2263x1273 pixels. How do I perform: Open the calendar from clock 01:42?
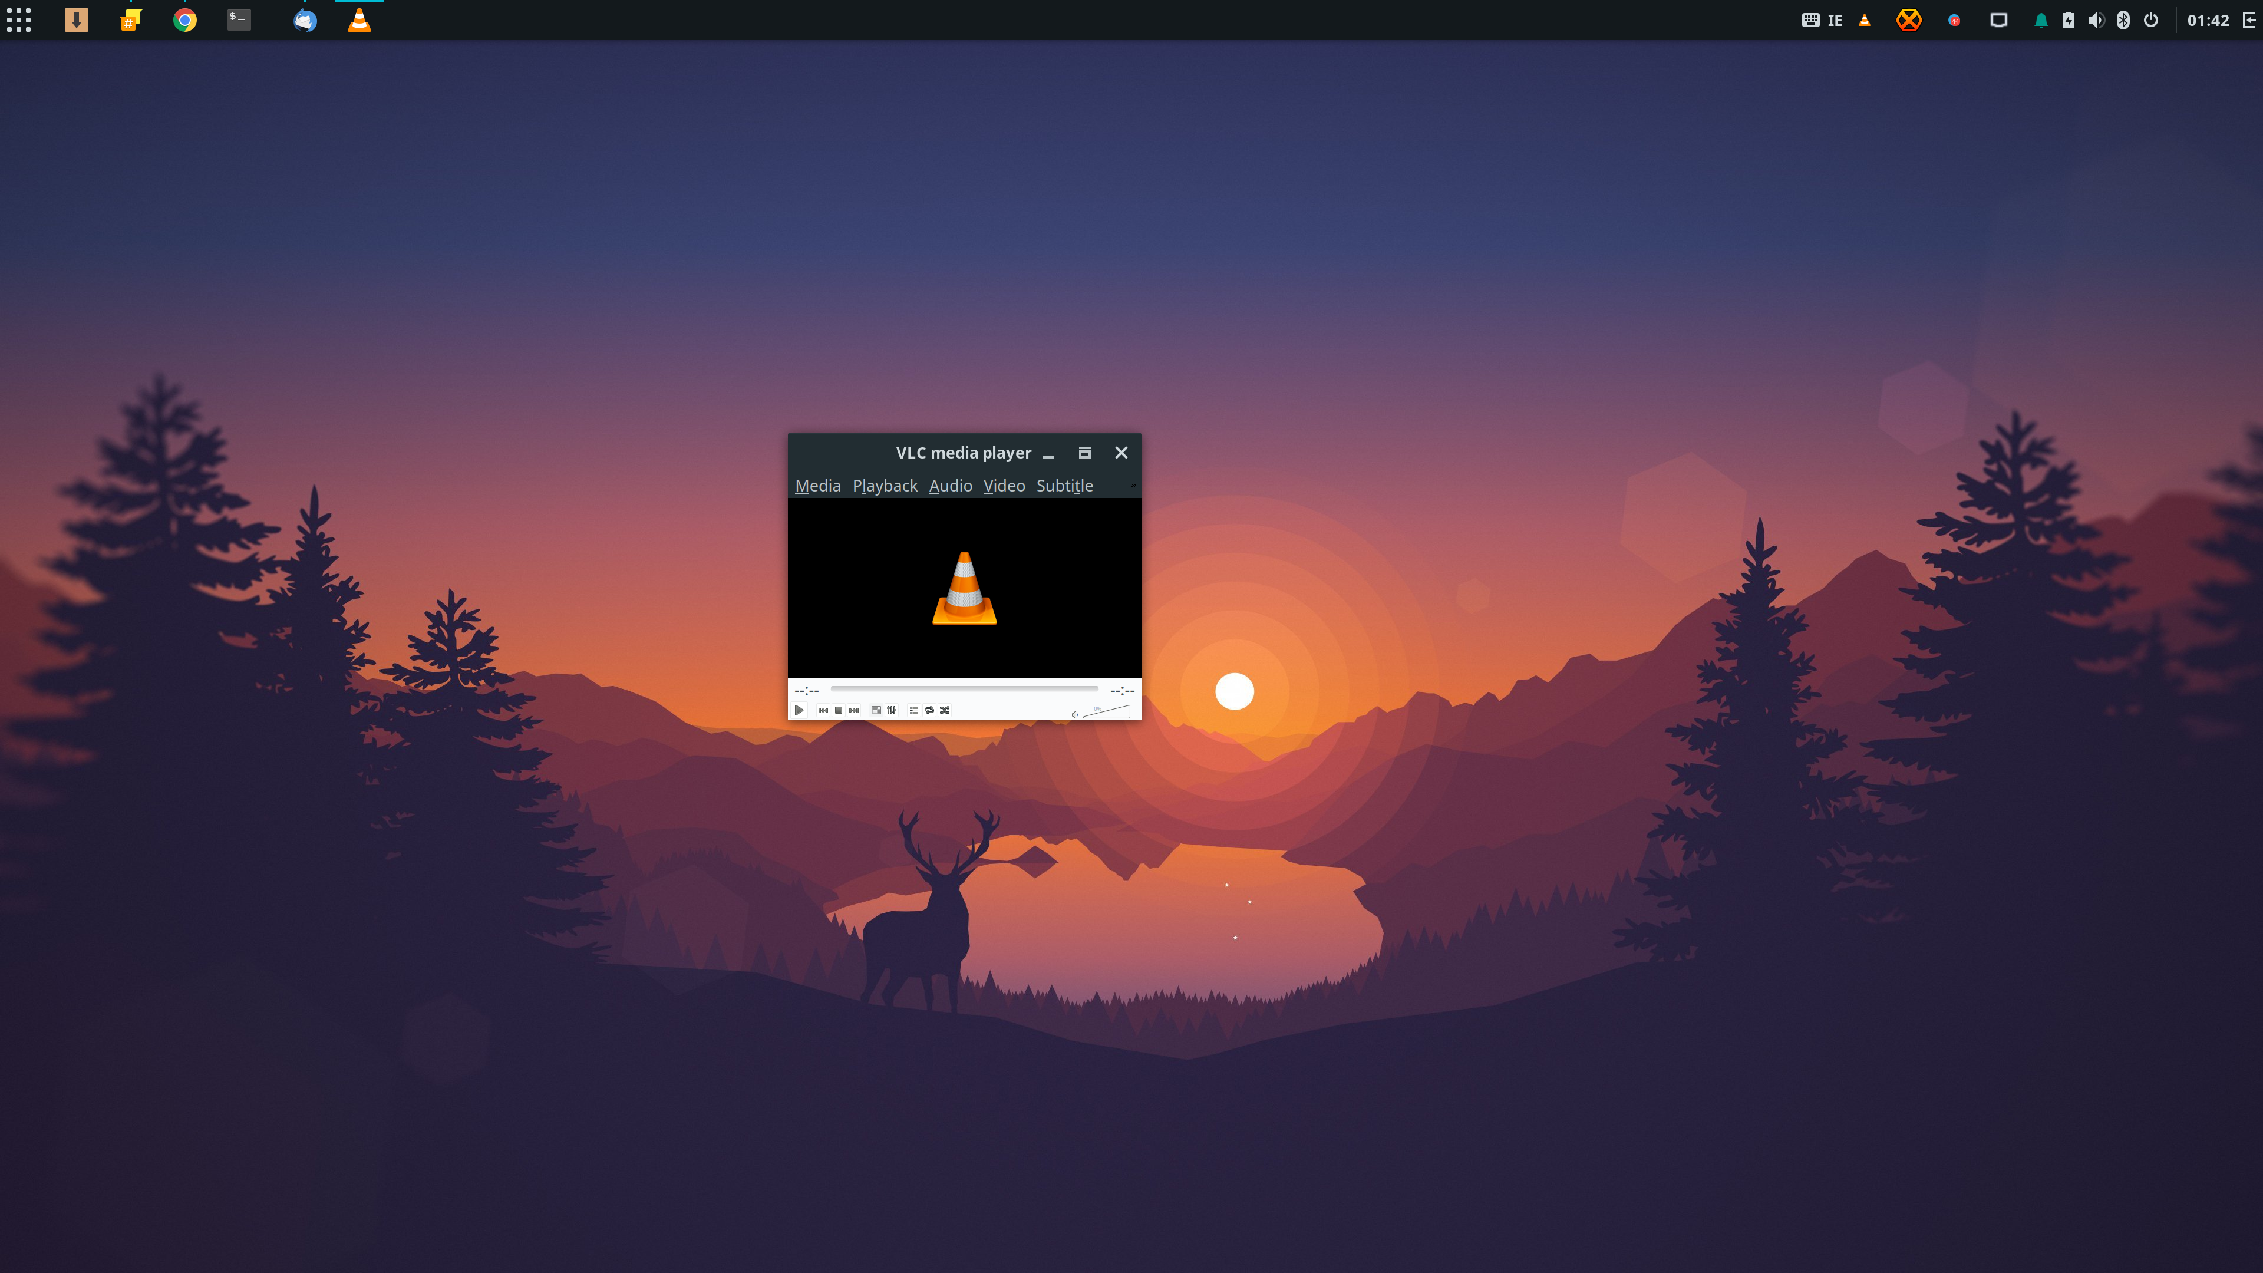pyautogui.click(x=2209, y=20)
